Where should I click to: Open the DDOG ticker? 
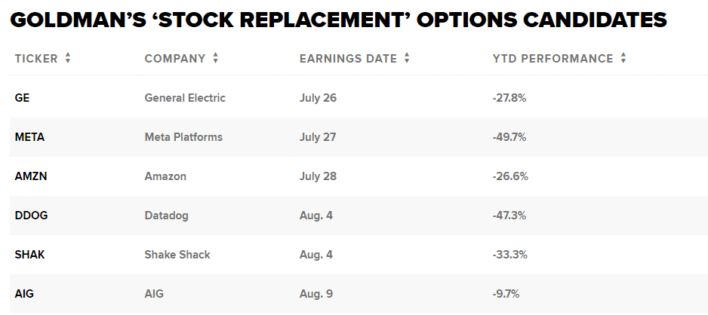30,216
